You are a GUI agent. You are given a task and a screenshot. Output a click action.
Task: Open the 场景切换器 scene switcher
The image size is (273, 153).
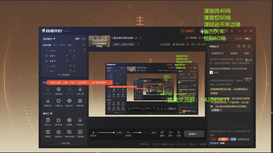click(x=69, y=133)
